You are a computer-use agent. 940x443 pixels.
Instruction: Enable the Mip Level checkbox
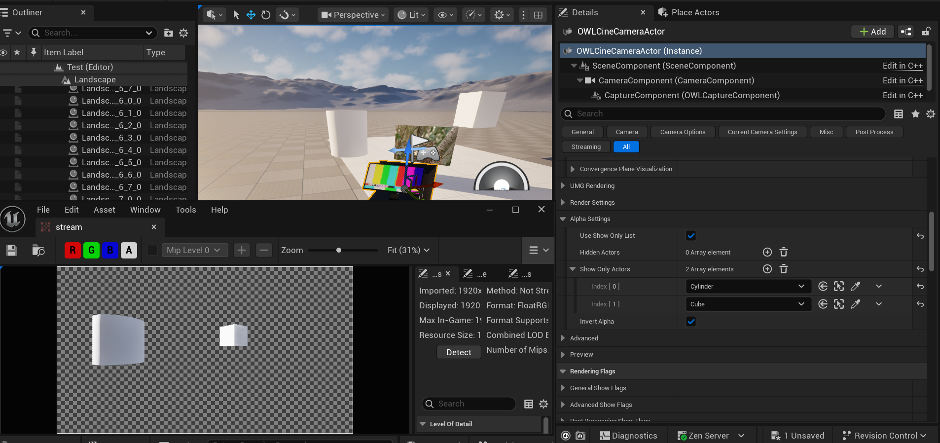coord(152,250)
